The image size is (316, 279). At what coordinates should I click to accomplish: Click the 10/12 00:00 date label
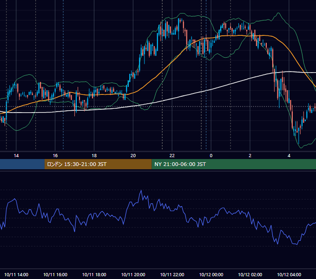211,274
